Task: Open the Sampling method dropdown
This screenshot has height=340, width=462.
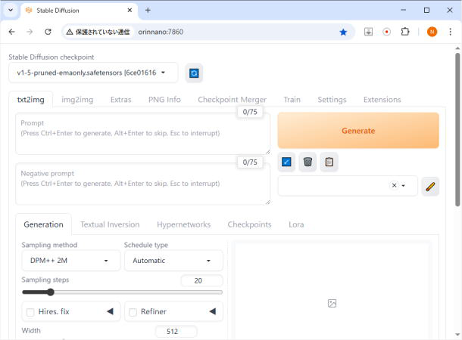Action: click(x=70, y=261)
